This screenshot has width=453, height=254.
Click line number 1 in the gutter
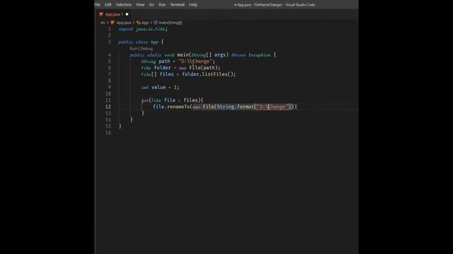(110, 29)
